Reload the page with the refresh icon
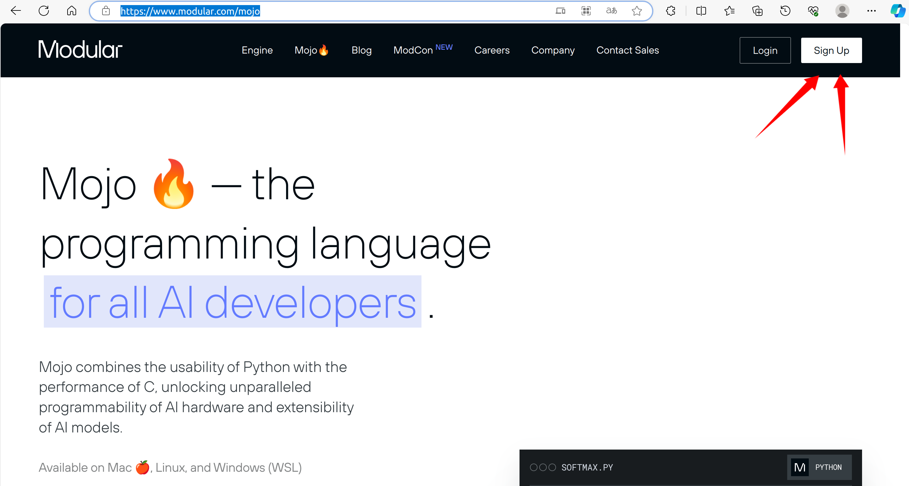This screenshot has width=909, height=486. pyautogui.click(x=44, y=11)
